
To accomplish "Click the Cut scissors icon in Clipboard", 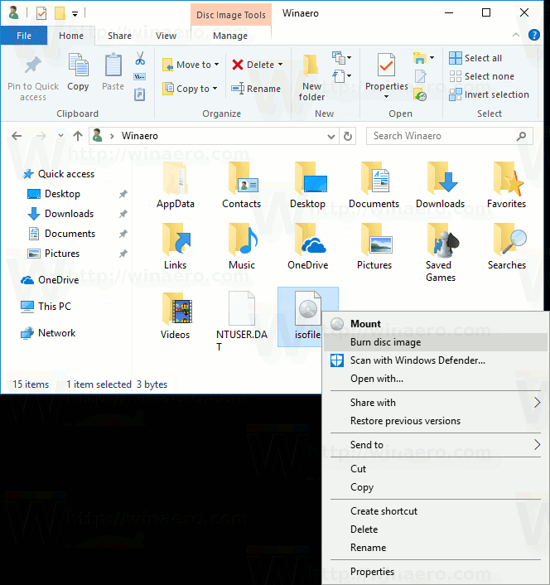I will [x=140, y=58].
